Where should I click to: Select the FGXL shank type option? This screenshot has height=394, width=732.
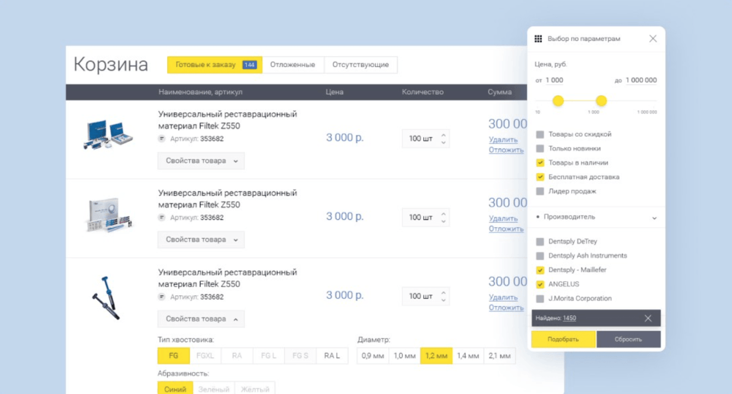[x=205, y=356]
